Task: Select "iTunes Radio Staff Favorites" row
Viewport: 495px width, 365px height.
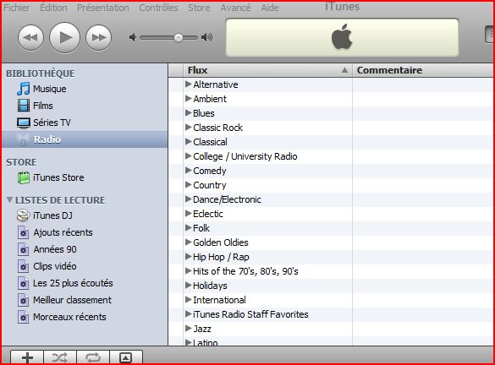Action: click(330, 314)
